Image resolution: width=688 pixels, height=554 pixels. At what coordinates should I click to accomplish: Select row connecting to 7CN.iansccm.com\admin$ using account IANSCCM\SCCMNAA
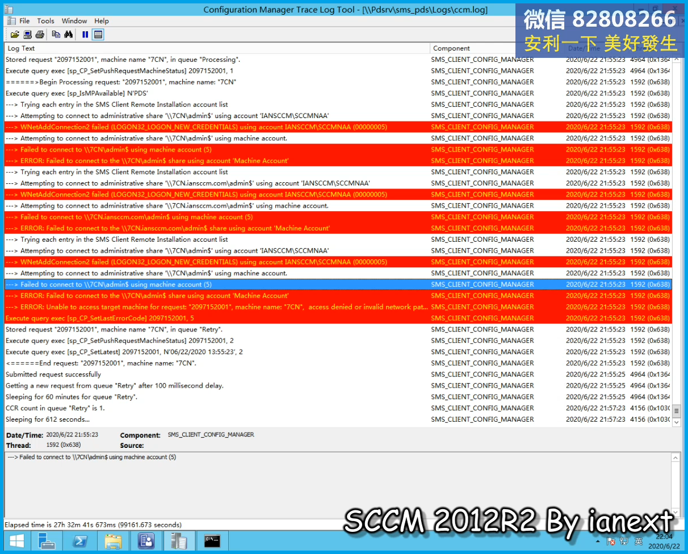(338, 183)
